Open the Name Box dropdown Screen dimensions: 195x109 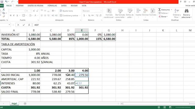pos(9,25)
